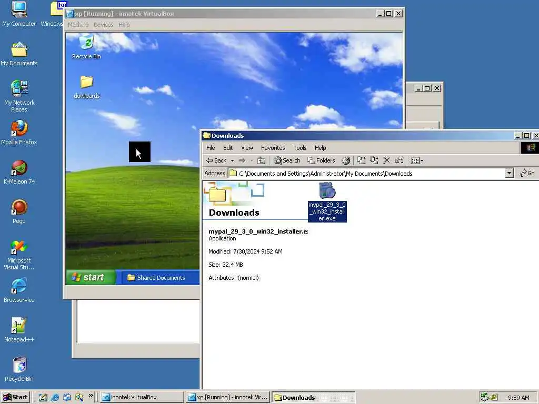
Task: Open the VirtualBox Help menu
Action: click(x=124, y=25)
